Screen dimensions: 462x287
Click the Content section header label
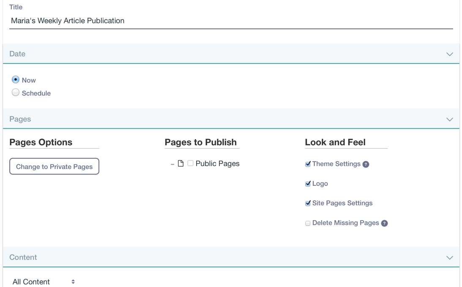point(23,257)
